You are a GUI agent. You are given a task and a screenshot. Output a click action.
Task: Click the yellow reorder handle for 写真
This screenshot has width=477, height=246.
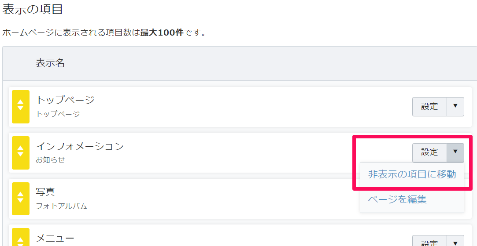point(21,199)
